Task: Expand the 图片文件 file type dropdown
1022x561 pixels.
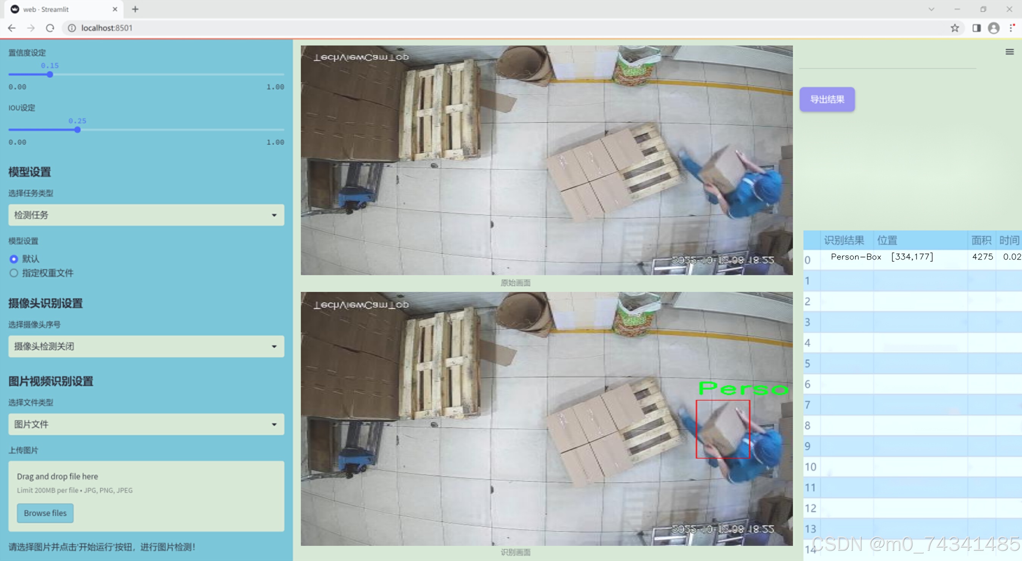Action: (146, 424)
